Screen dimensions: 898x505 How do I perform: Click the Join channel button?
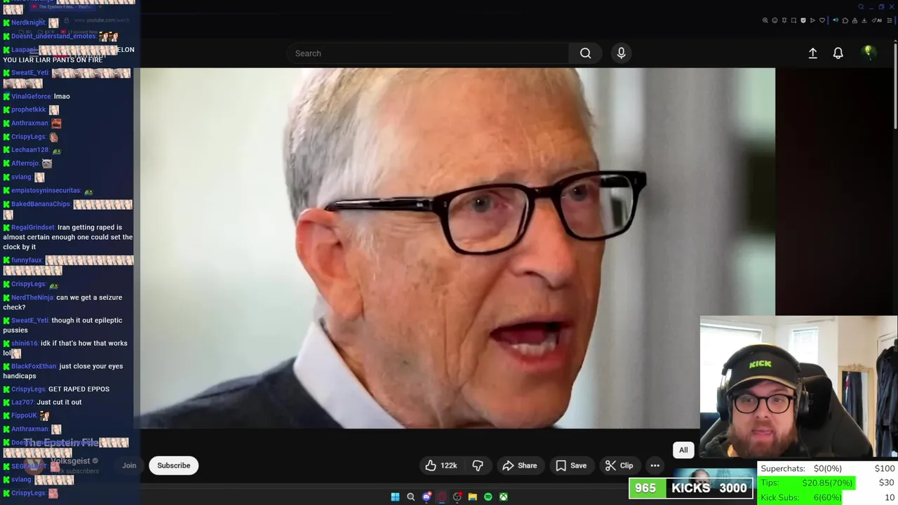(x=129, y=466)
